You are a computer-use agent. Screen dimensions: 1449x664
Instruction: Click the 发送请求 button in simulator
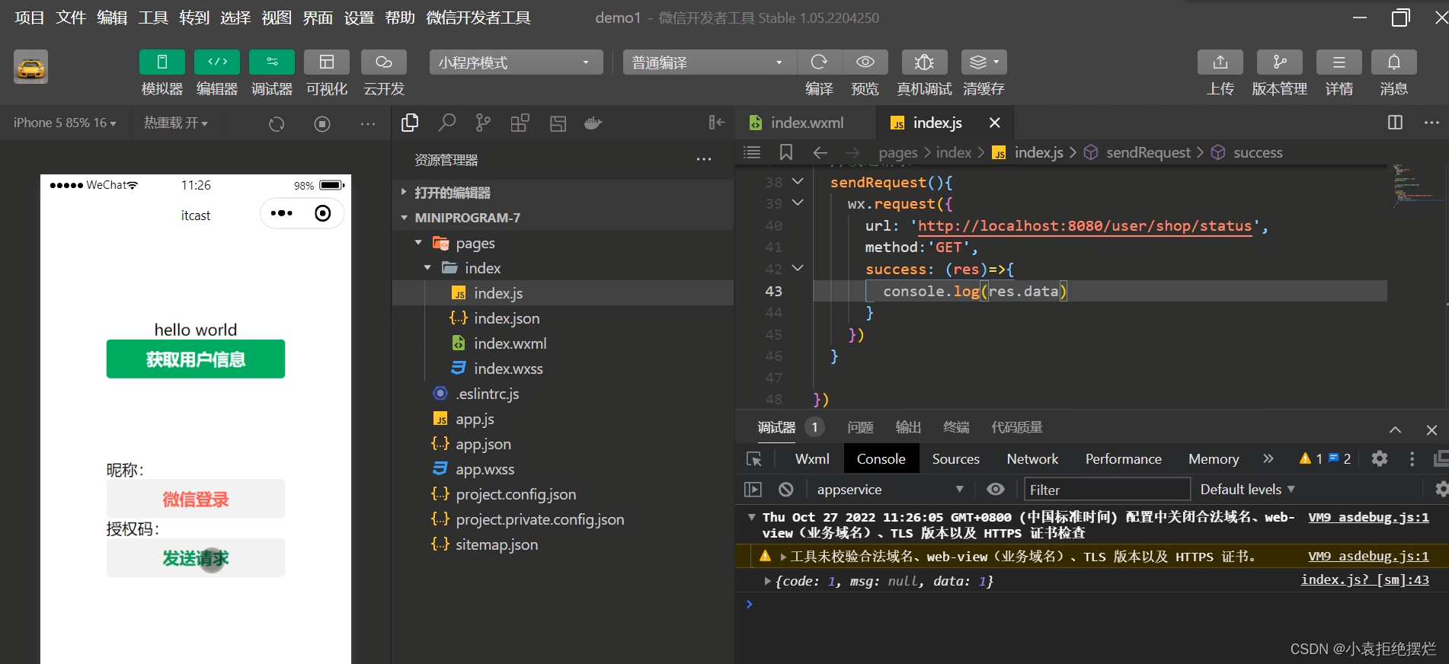tap(196, 558)
